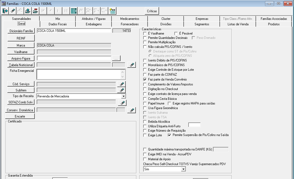Click the Arquivo Figura browse ... button

pos(116,58)
